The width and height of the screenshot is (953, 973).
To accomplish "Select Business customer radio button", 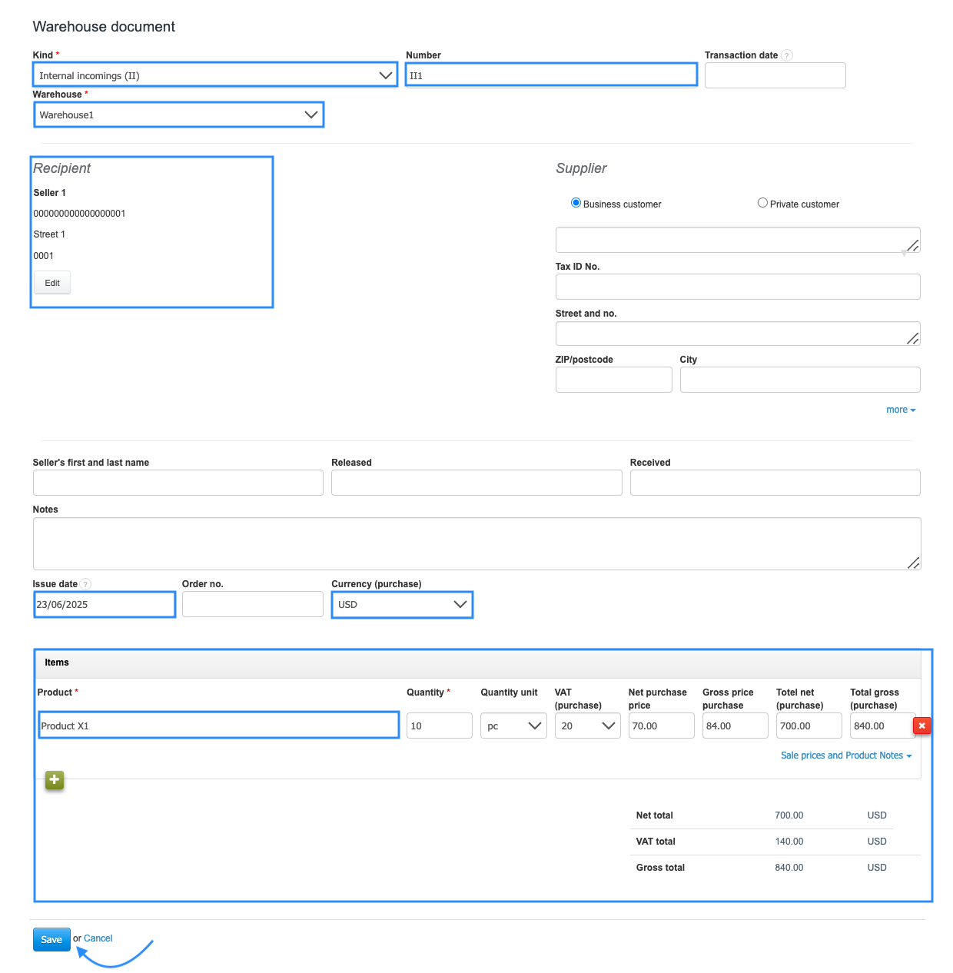I will [576, 203].
